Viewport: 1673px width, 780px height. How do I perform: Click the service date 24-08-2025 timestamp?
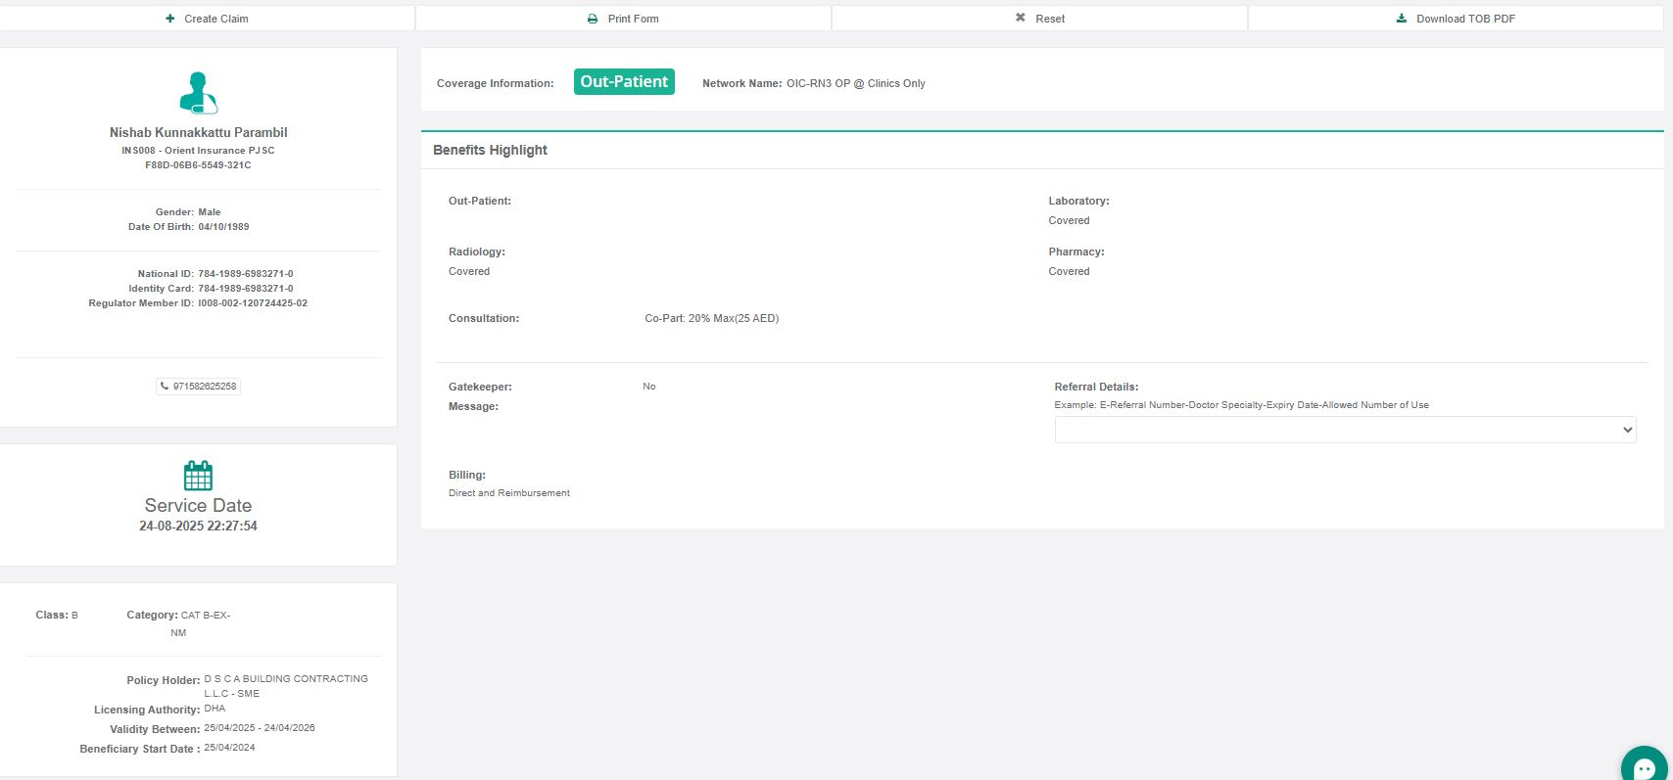click(x=198, y=527)
